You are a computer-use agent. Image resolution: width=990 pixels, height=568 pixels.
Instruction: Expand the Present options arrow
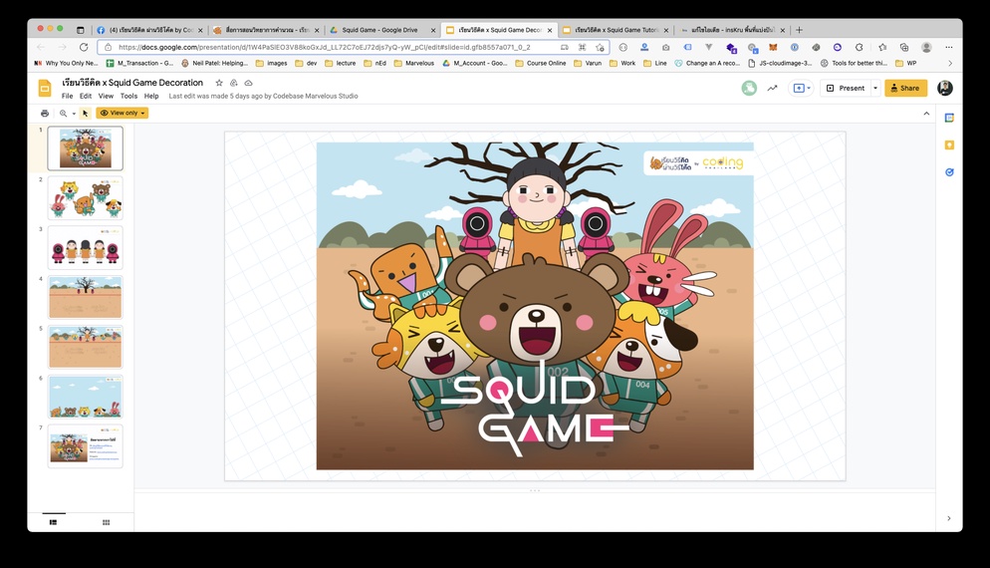pyautogui.click(x=875, y=88)
